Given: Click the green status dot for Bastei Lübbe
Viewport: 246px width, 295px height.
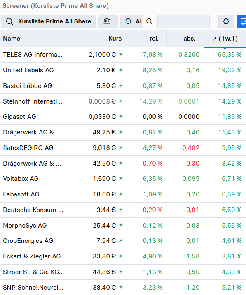Looking at the screenshot, I should [121, 86].
